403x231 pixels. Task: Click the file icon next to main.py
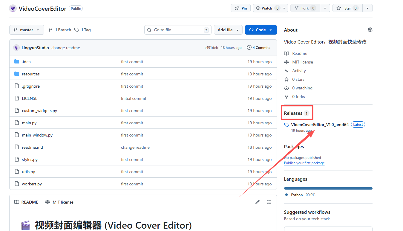point(17,123)
